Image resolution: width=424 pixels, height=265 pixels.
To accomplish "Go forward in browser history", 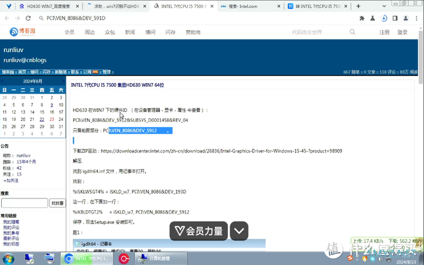I will click(18, 18).
